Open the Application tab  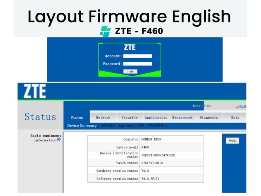(x=156, y=118)
